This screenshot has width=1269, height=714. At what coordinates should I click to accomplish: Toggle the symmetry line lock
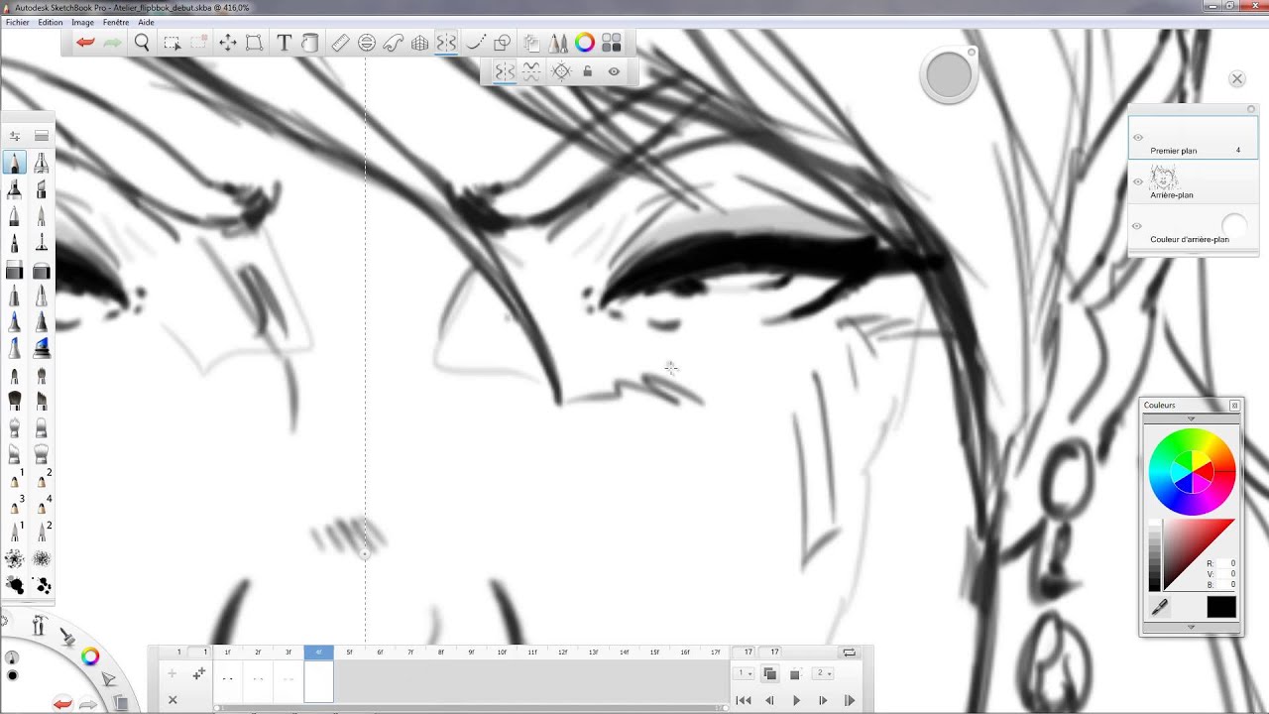click(587, 71)
